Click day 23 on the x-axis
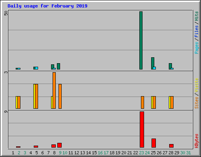The image size is (201, 157). click(x=141, y=153)
